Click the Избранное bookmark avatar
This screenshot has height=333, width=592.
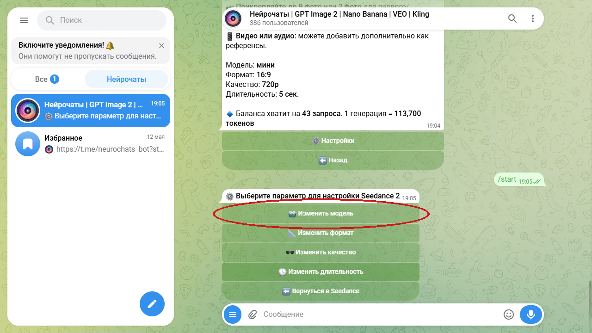coord(28,144)
